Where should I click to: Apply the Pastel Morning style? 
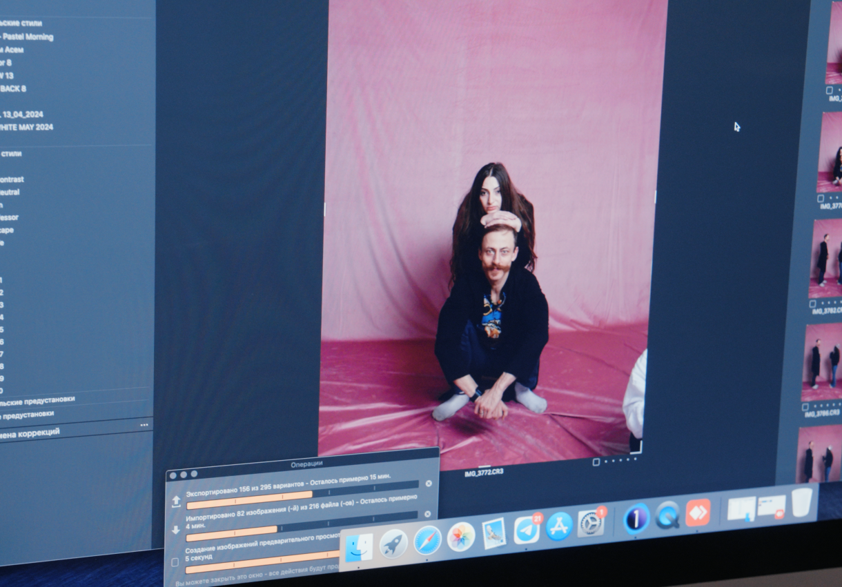point(28,37)
